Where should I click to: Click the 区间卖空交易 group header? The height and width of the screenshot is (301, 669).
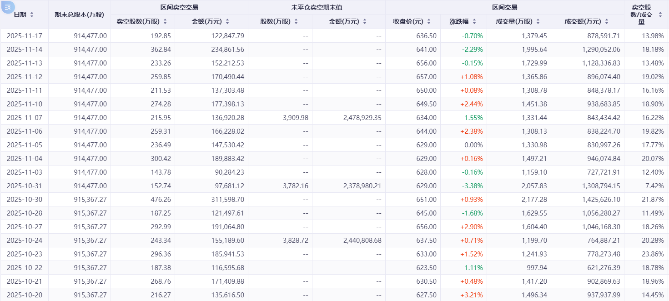(x=179, y=7)
